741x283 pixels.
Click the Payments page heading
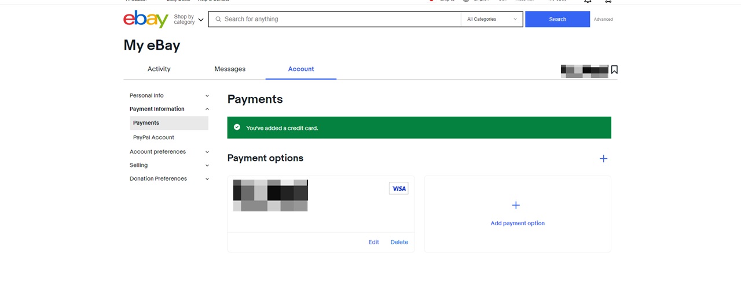pos(255,99)
